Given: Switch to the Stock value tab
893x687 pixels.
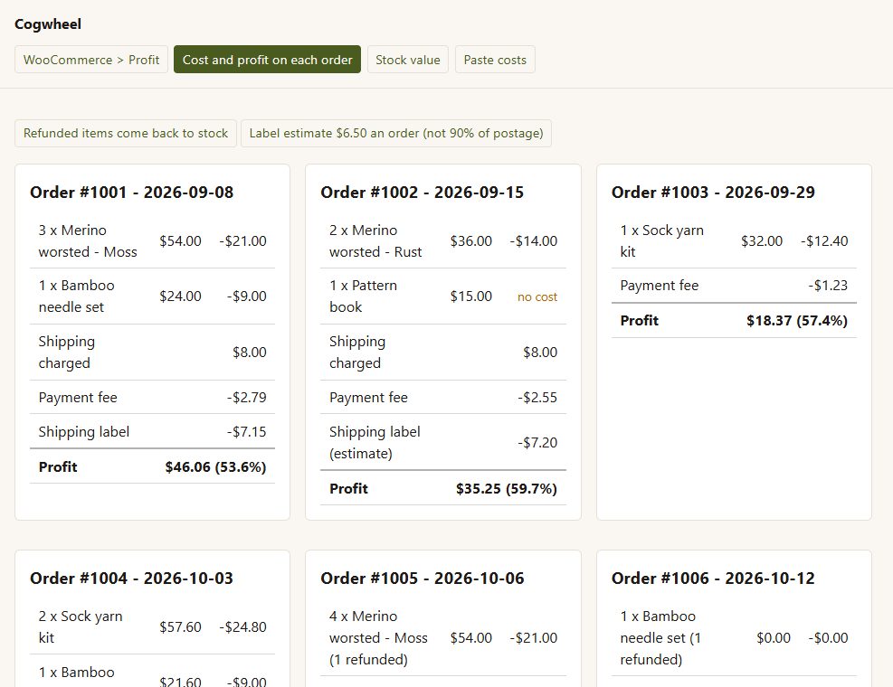Looking at the screenshot, I should tap(408, 60).
